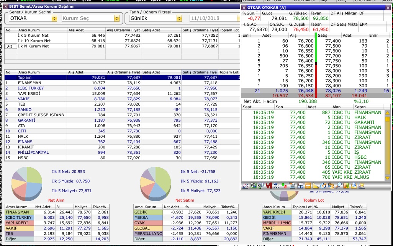Click the A-Z sort toolbar icon
Screen dimensions: 393x246
point(277,186)
